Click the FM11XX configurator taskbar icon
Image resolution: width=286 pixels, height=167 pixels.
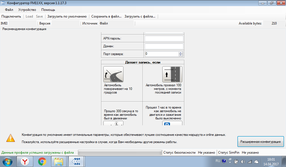[76, 161]
